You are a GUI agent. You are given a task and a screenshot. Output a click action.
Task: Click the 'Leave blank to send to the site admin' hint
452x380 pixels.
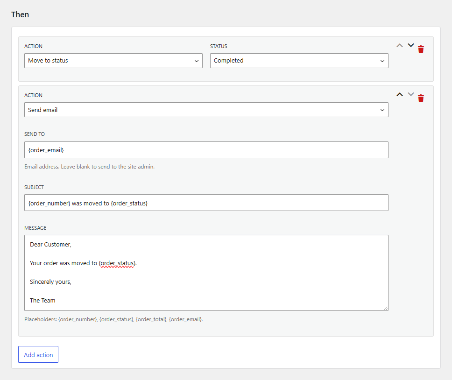coord(89,167)
